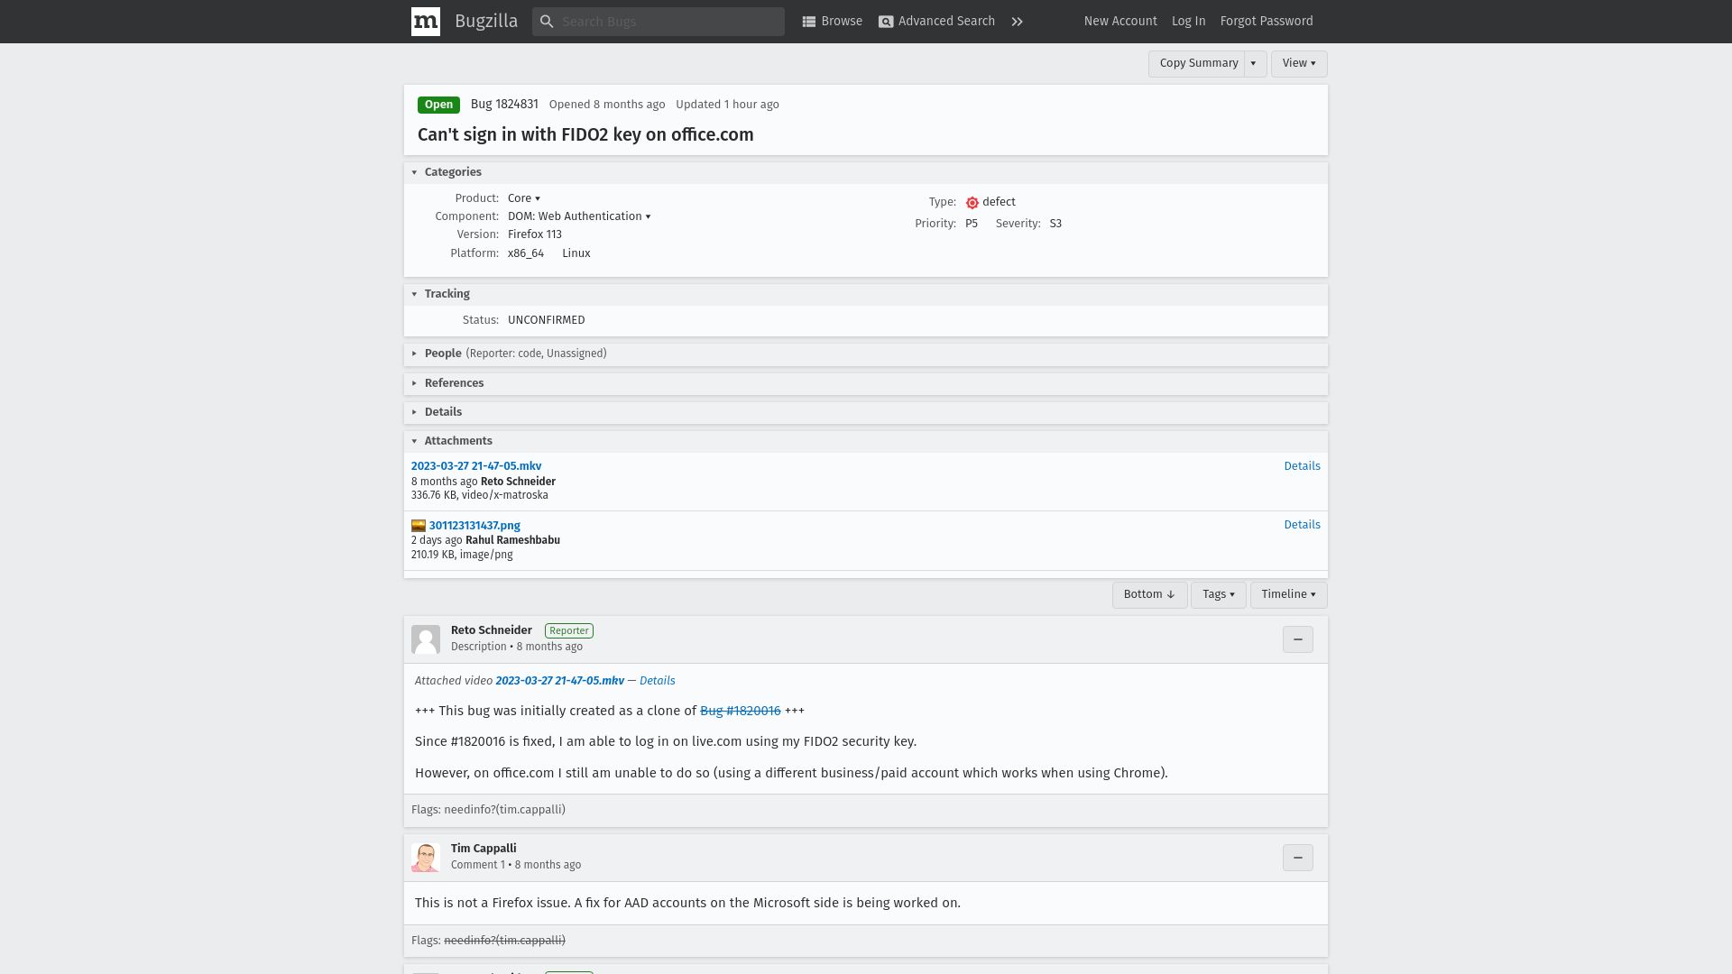
Task: Open the View dropdown menu
Action: point(1299,64)
